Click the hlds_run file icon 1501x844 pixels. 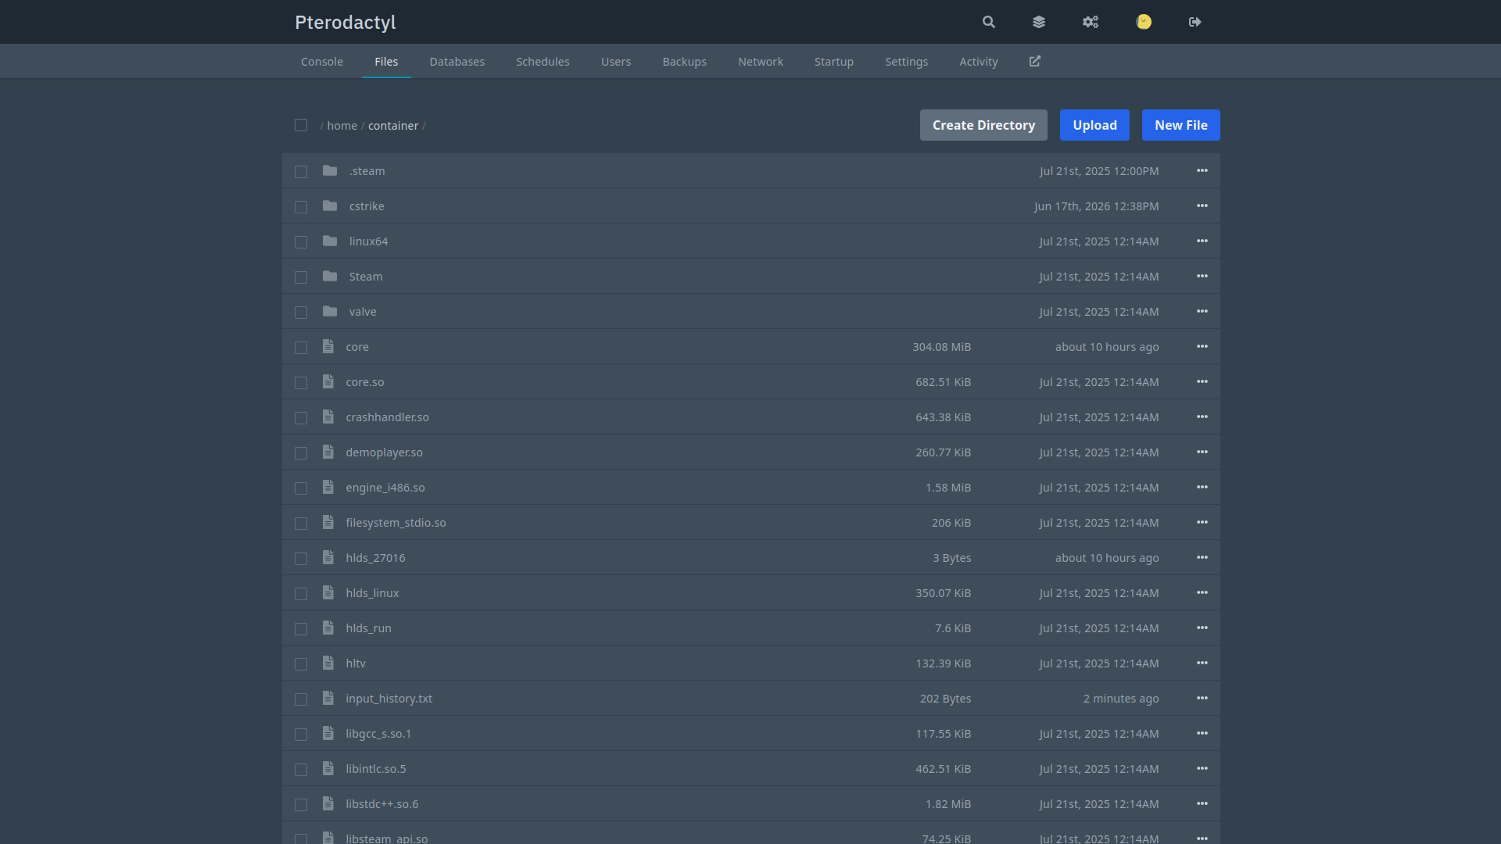[x=328, y=628]
